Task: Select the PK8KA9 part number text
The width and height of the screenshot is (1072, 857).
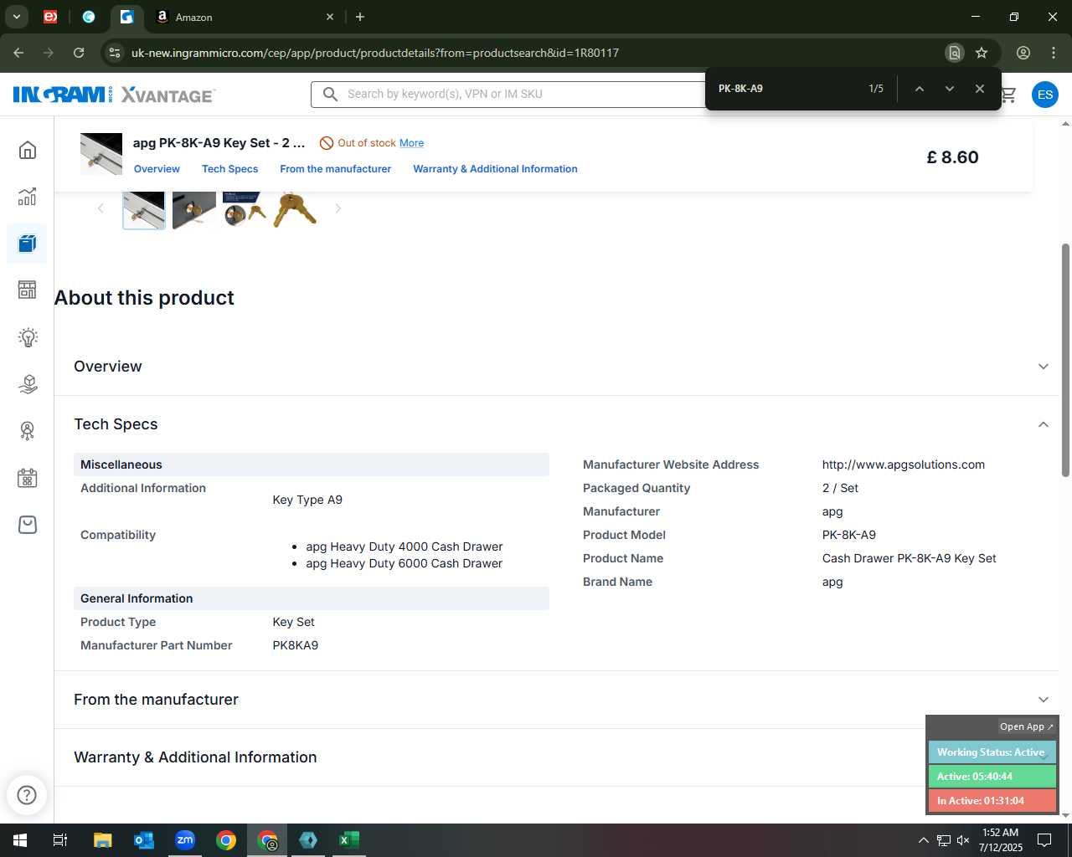Action: pyautogui.click(x=296, y=645)
